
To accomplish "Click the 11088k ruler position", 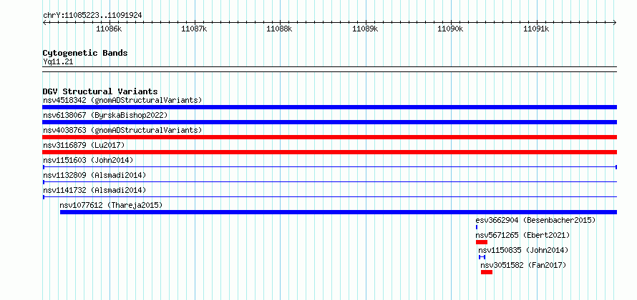I will 280,29.
